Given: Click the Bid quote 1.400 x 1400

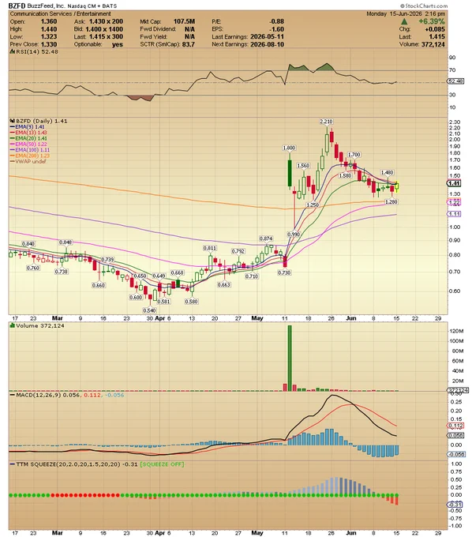Looking at the screenshot, I should [x=104, y=29].
